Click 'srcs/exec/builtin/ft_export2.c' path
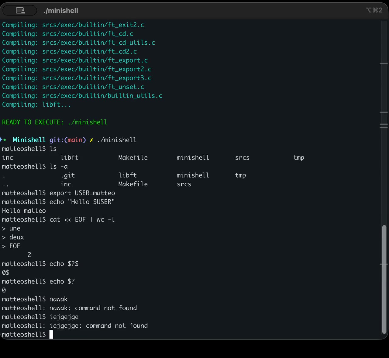The image size is (389, 358). (x=97, y=69)
